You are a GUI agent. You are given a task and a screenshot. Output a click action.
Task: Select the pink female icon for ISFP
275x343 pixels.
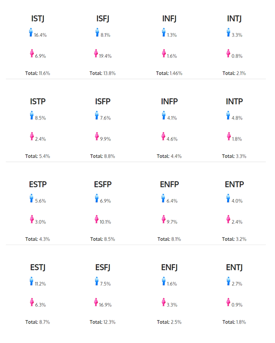[x=97, y=136]
